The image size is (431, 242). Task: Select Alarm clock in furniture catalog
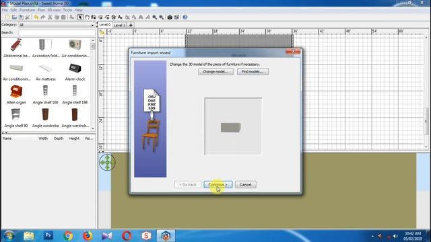75,72
